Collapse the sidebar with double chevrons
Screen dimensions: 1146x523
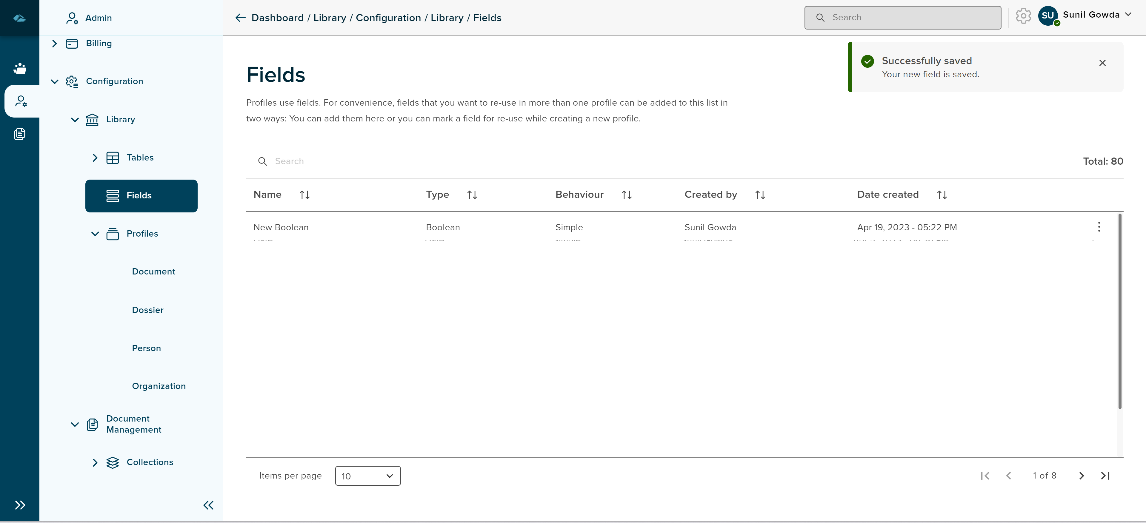tap(208, 505)
